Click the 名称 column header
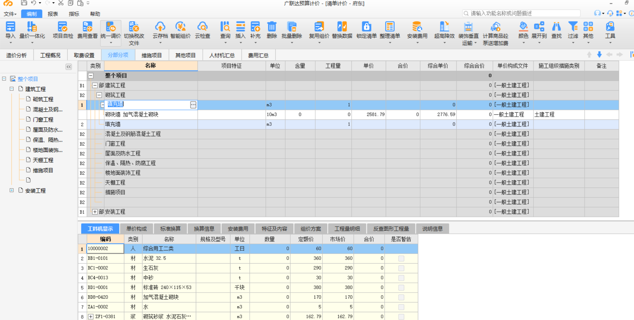 point(151,66)
